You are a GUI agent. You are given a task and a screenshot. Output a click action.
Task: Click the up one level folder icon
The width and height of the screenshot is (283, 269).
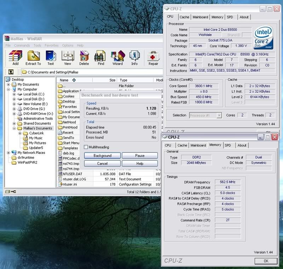[x=11, y=72]
